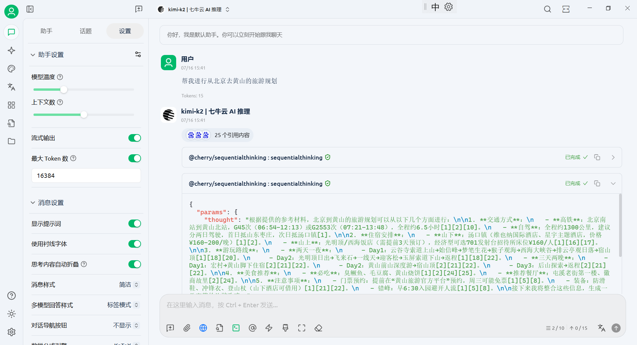Toggle the 最大 Token 数 switch

pos(135,158)
